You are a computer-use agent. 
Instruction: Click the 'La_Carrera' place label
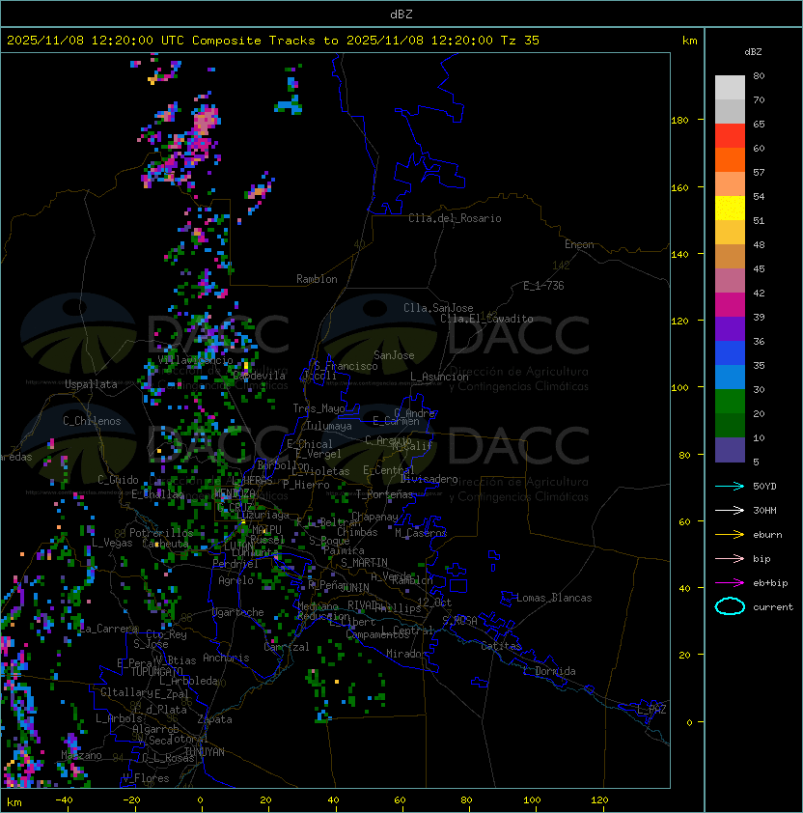click(x=109, y=629)
